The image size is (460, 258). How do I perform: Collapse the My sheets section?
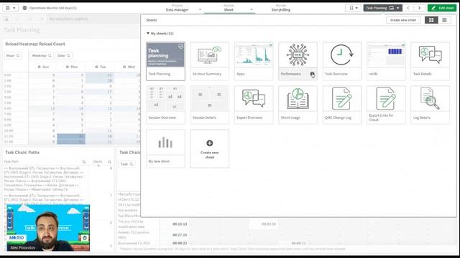pos(148,34)
